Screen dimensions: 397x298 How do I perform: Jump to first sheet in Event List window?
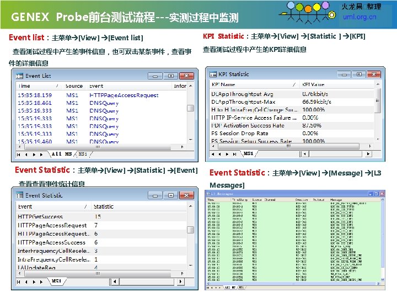tap(19, 155)
